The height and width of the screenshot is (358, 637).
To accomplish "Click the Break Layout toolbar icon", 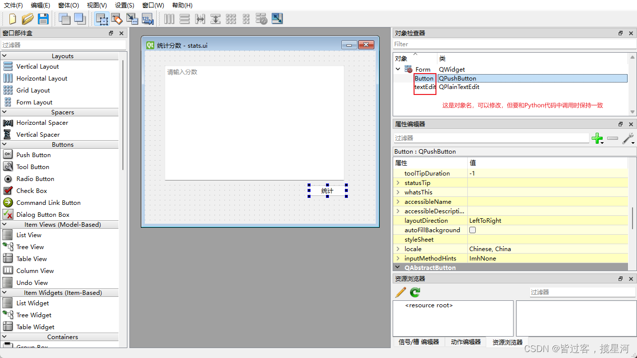I will tap(262, 19).
